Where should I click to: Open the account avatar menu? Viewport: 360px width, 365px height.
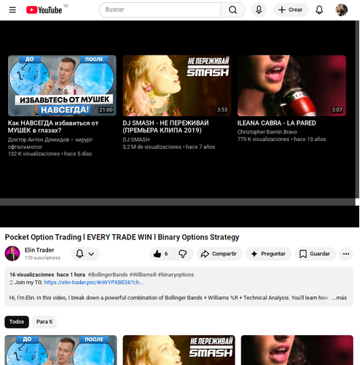[x=341, y=9]
